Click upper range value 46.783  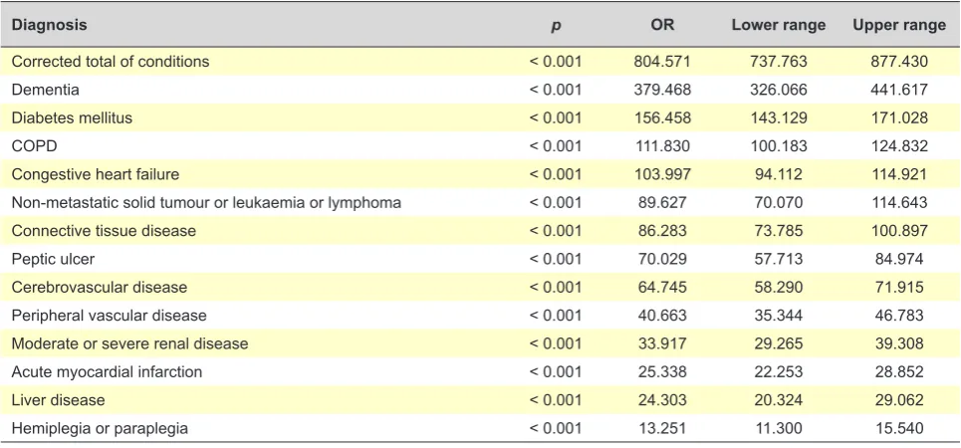tap(899, 315)
